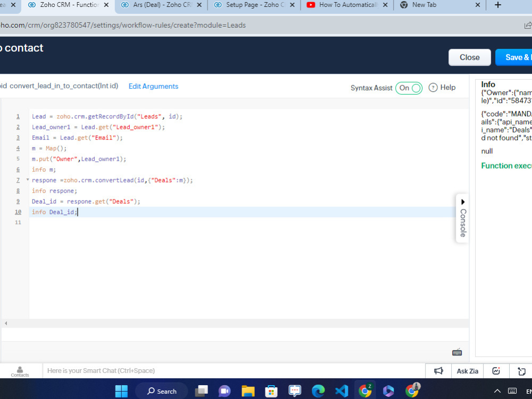Open the last Chrome icon on the taskbar
This screenshot has width=532, height=399.
coord(412,391)
